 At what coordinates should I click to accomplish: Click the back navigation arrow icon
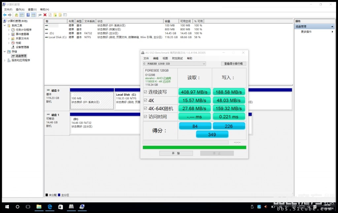[5, 15]
